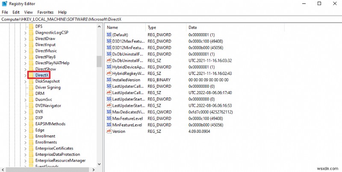
Task: Click the Enrollment folder icon
Action: (31, 136)
